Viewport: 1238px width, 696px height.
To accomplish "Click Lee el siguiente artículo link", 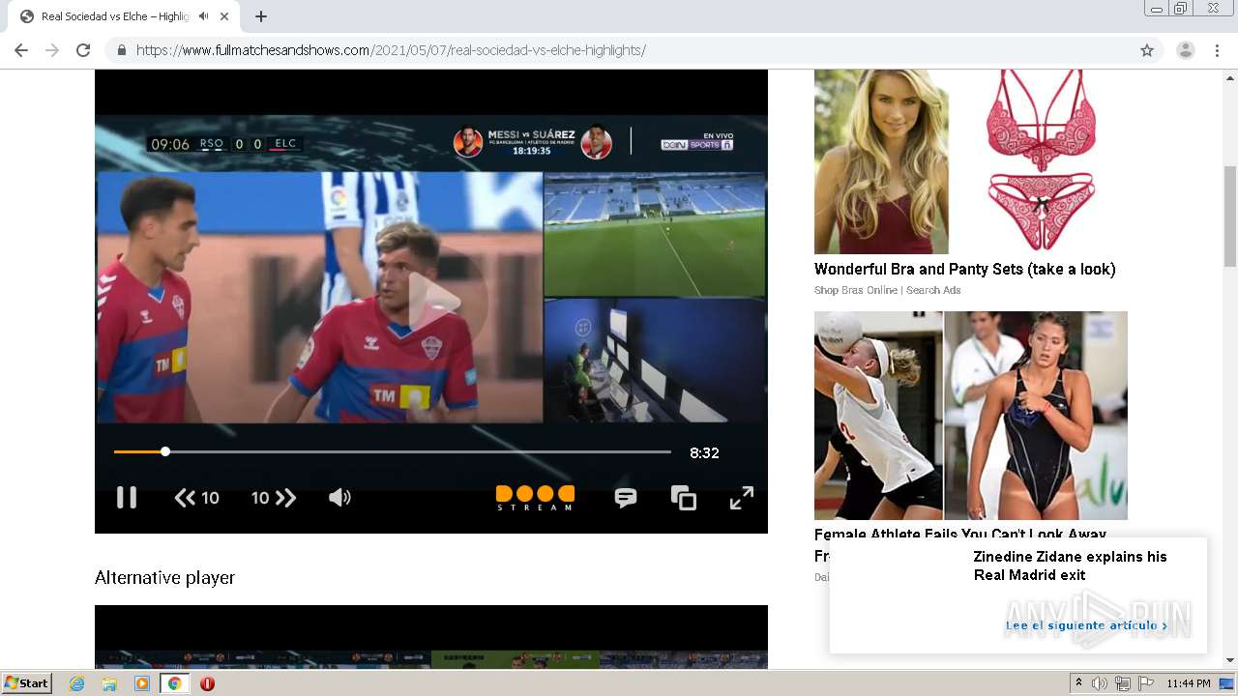I will click(x=1086, y=625).
